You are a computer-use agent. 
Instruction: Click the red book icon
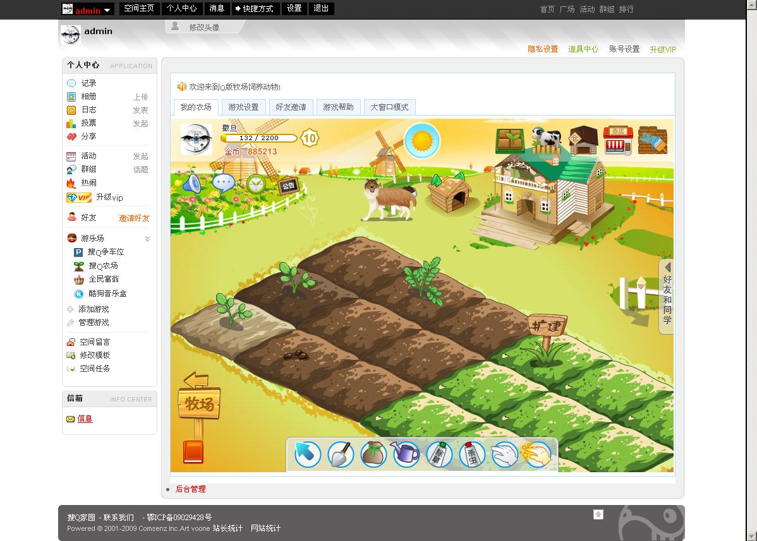[x=193, y=452]
